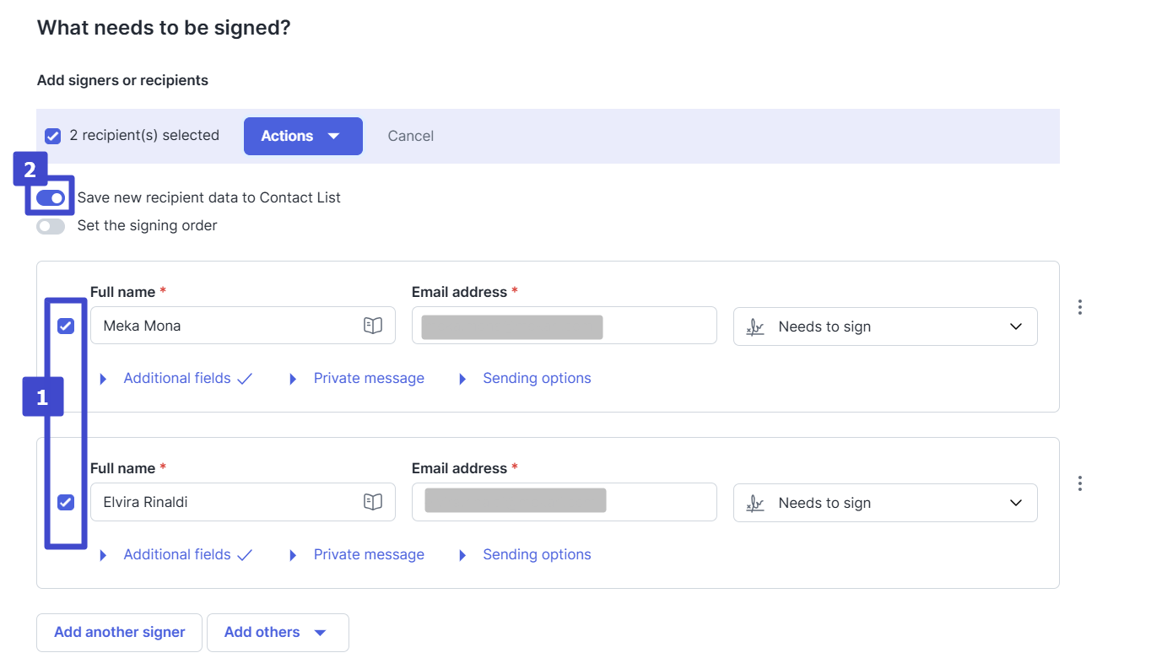Click the Full name field containing Elvira Rinaldi
Image resolution: width=1151 pixels, height=669 pixels.
228,502
